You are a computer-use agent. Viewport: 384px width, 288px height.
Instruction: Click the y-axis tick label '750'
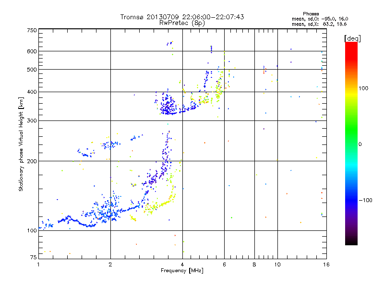(x=32, y=30)
